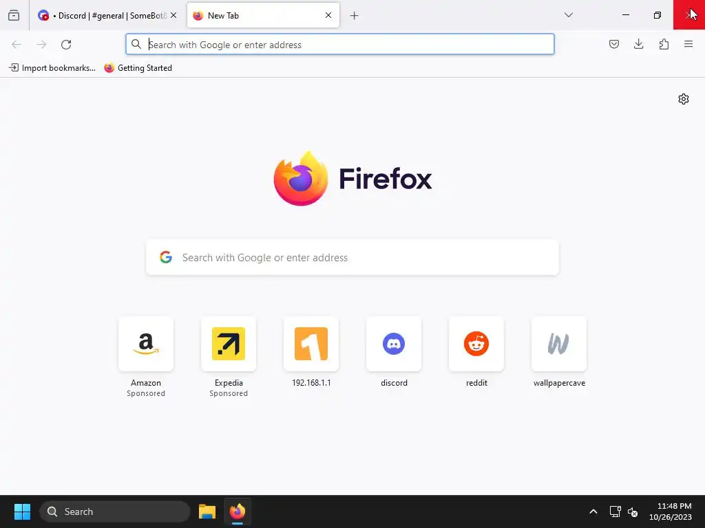This screenshot has height=528, width=705.
Task: Open the Extensions puzzle icon
Action: tap(664, 44)
